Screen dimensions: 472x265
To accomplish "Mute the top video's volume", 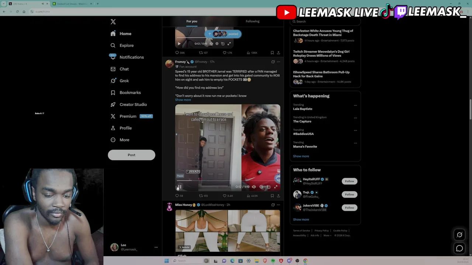I will (211, 43).
